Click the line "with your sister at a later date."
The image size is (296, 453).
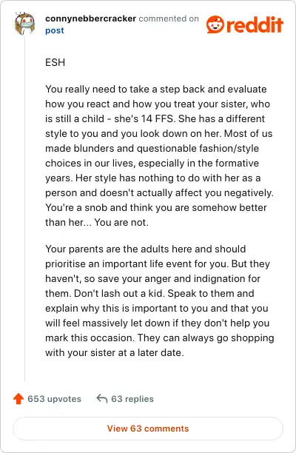[115, 352]
